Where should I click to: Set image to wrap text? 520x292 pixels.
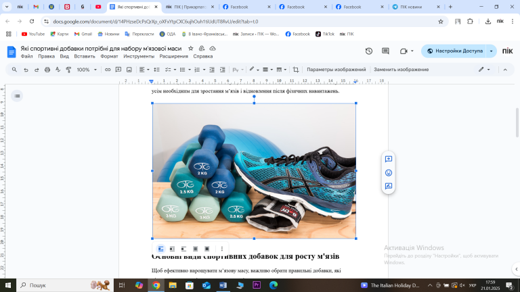172,249
